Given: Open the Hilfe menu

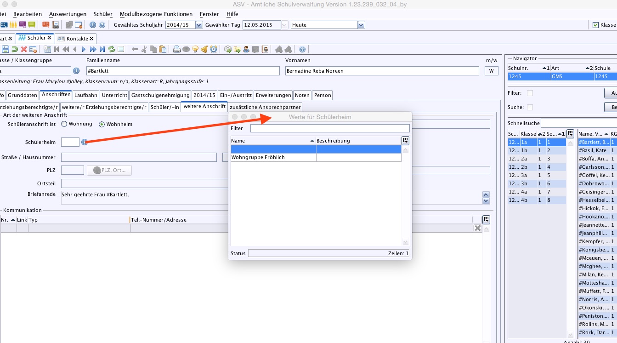Looking at the screenshot, I should pyautogui.click(x=232, y=14).
